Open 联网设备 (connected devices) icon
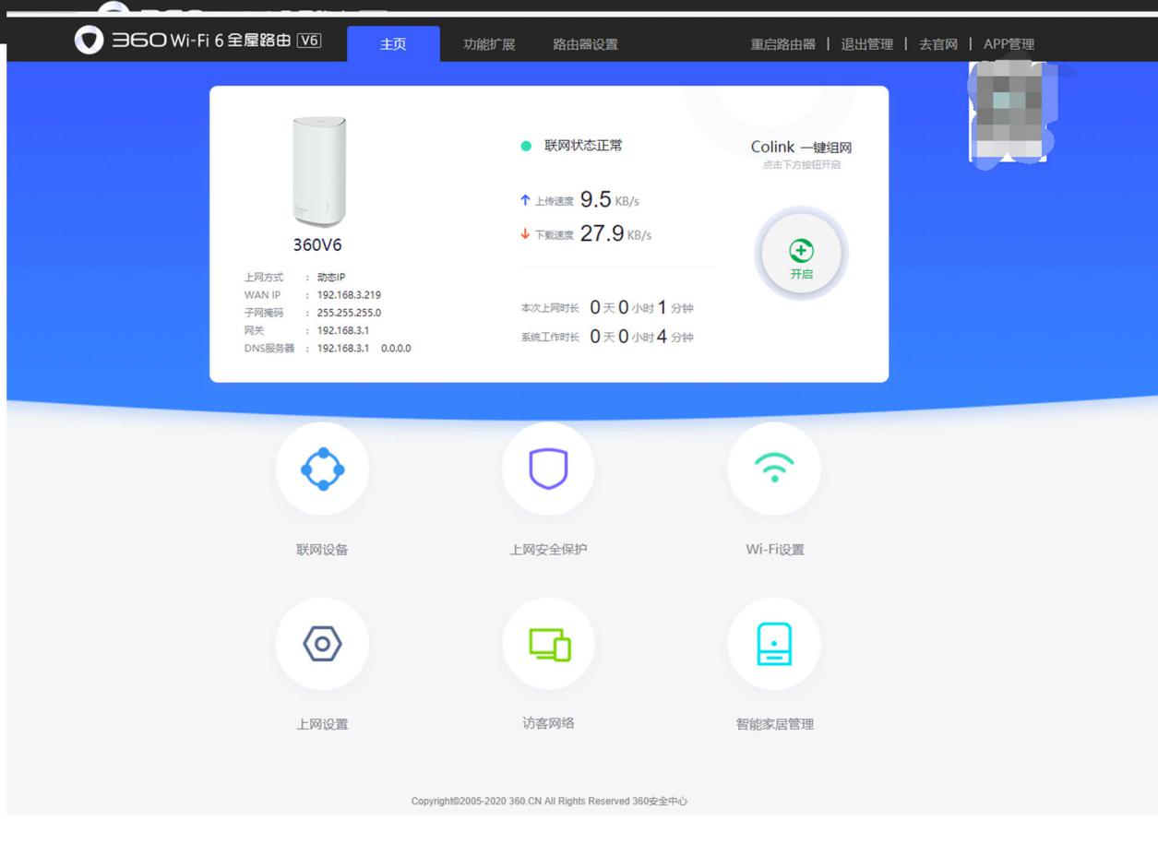 pos(322,469)
